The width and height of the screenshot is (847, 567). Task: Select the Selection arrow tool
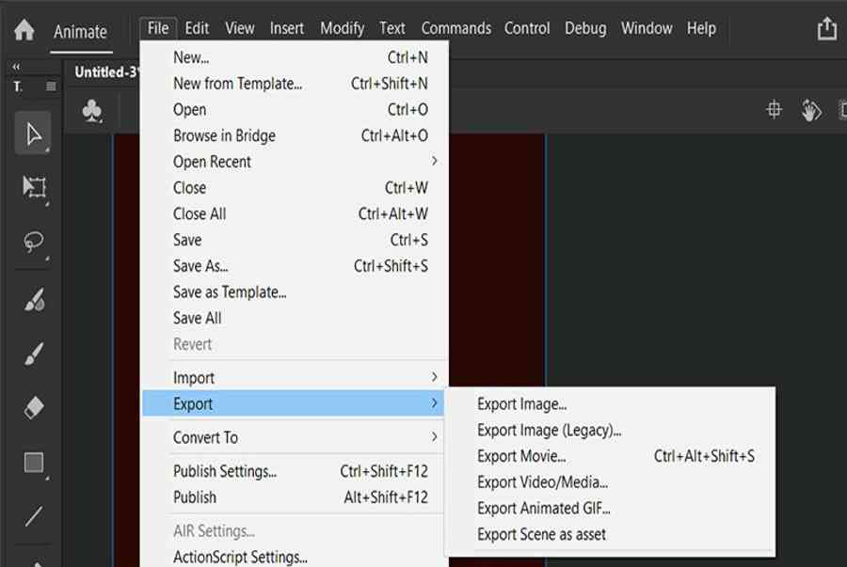(x=34, y=134)
